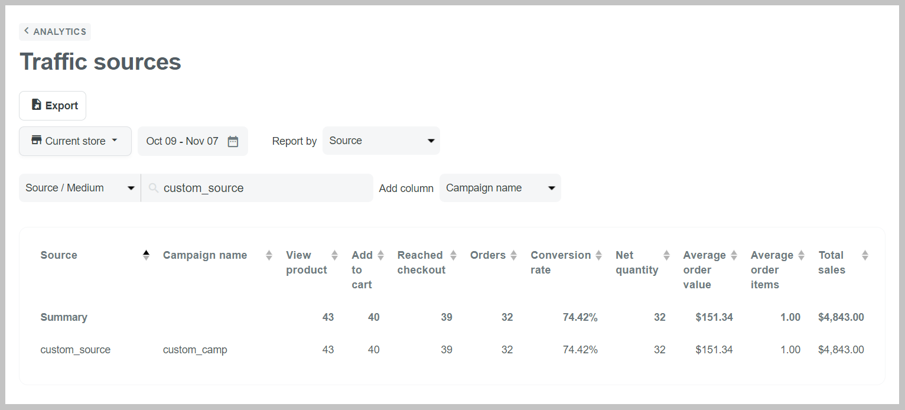Sort by Add to cart column arrows
Viewport: 905px width, 410px height.
(380, 255)
